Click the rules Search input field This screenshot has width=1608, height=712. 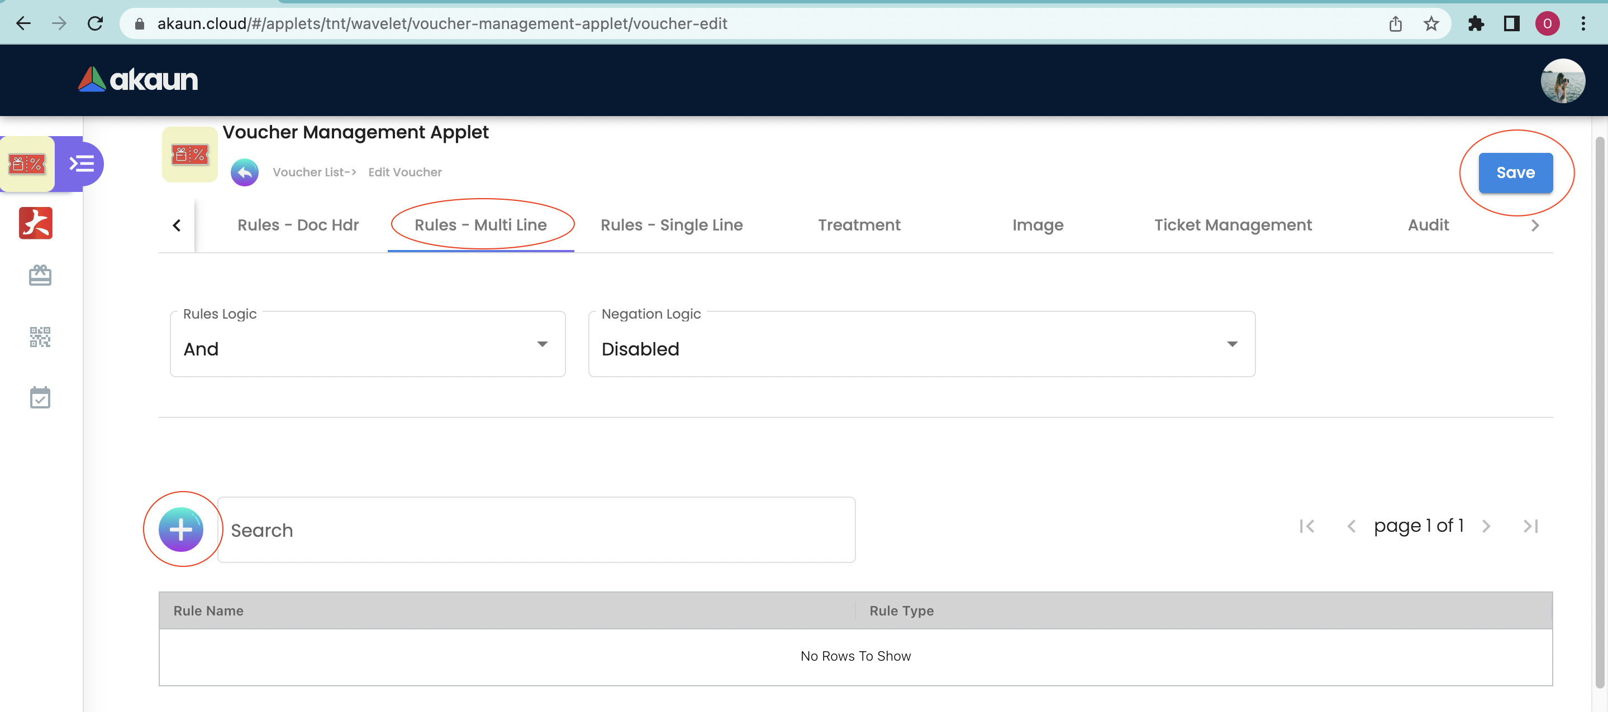pyautogui.click(x=536, y=530)
